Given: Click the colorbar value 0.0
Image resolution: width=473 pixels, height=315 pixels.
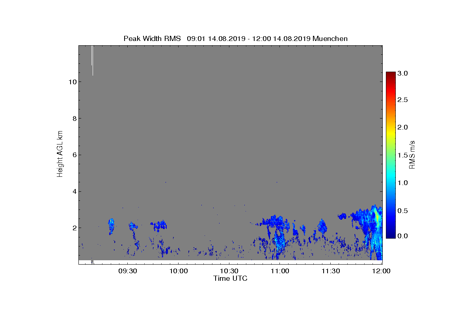Looking at the screenshot, I should click(x=403, y=235).
